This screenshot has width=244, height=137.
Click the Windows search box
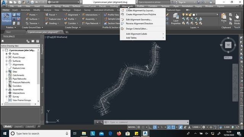(x=40, y=134)
